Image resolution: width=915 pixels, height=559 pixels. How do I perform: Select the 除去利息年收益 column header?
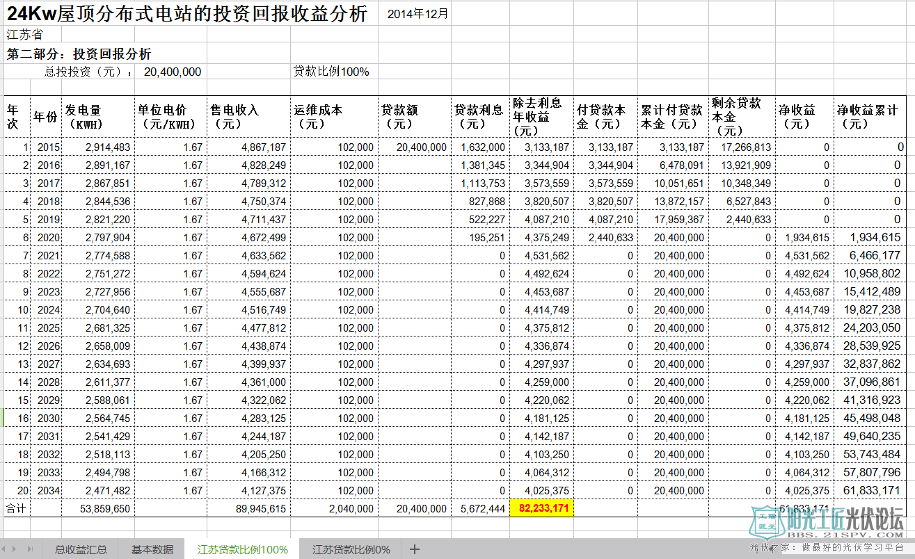click(541, 116)
